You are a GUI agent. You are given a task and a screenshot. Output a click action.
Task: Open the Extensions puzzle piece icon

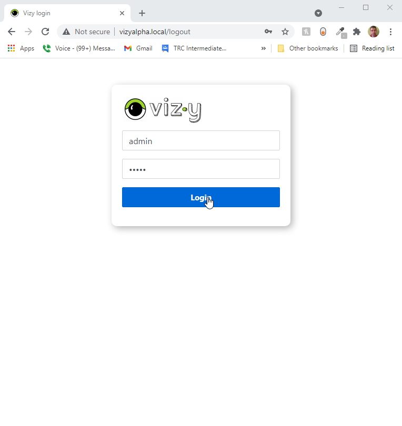(357, 32)
